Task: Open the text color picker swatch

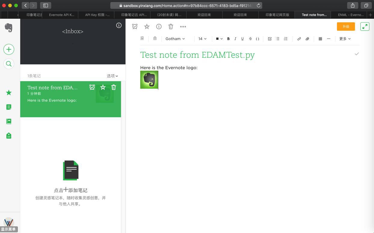Action: [x=219, y=39]
